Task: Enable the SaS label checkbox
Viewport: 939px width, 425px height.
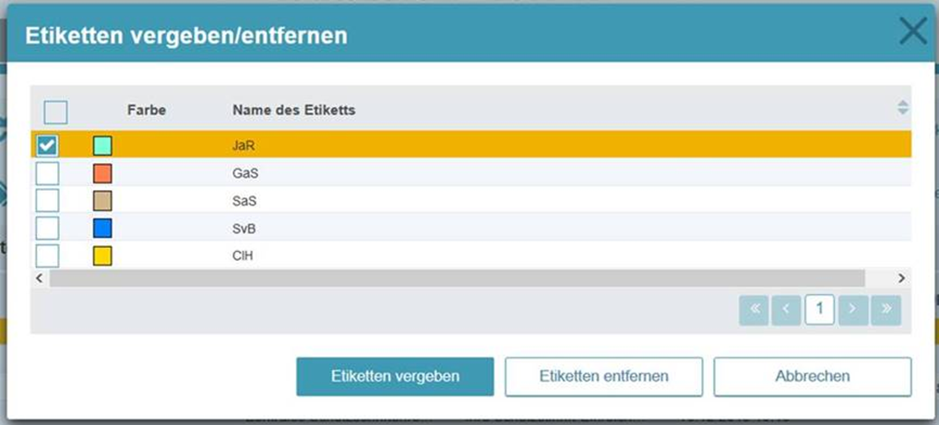Action: [47, 201]
